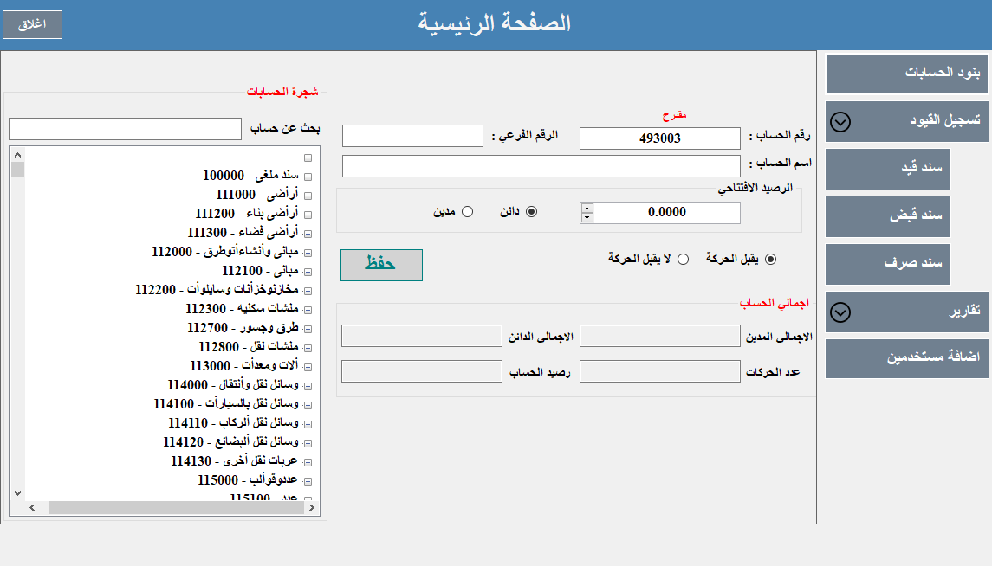Click the chevron circle icon on تقارير
The height and width of the screenshot is (566, 992).
pyautogui.click(x=840, y=312)
